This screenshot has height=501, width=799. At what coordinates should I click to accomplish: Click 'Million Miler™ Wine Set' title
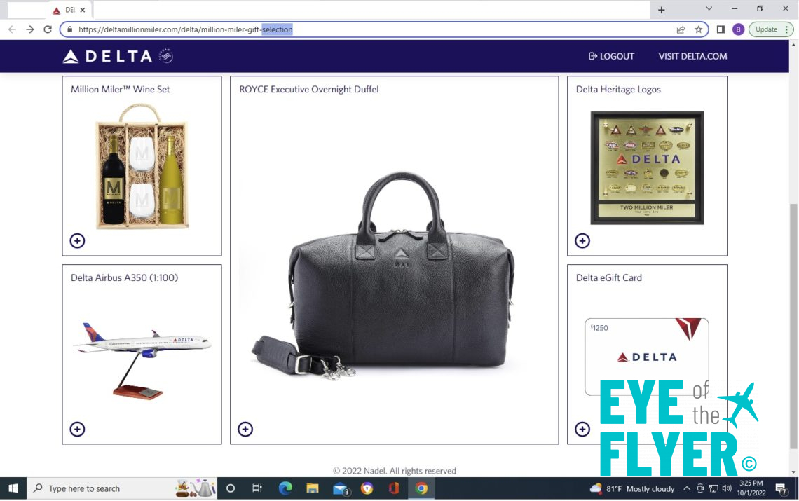tap(121, 89)
